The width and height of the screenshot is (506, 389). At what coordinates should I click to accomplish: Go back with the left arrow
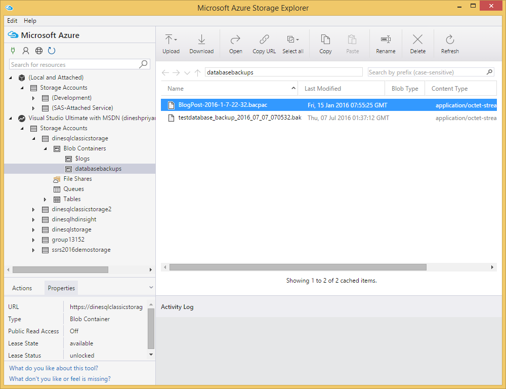(165, 73)
